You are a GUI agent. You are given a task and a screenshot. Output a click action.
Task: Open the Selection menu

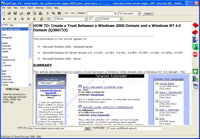coord(40,8)
